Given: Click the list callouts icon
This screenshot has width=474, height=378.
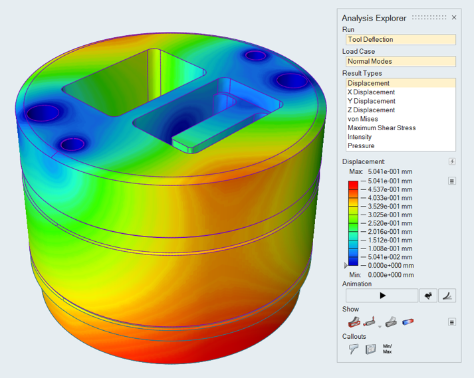Looking at the screenshot, I should point(370,349).
